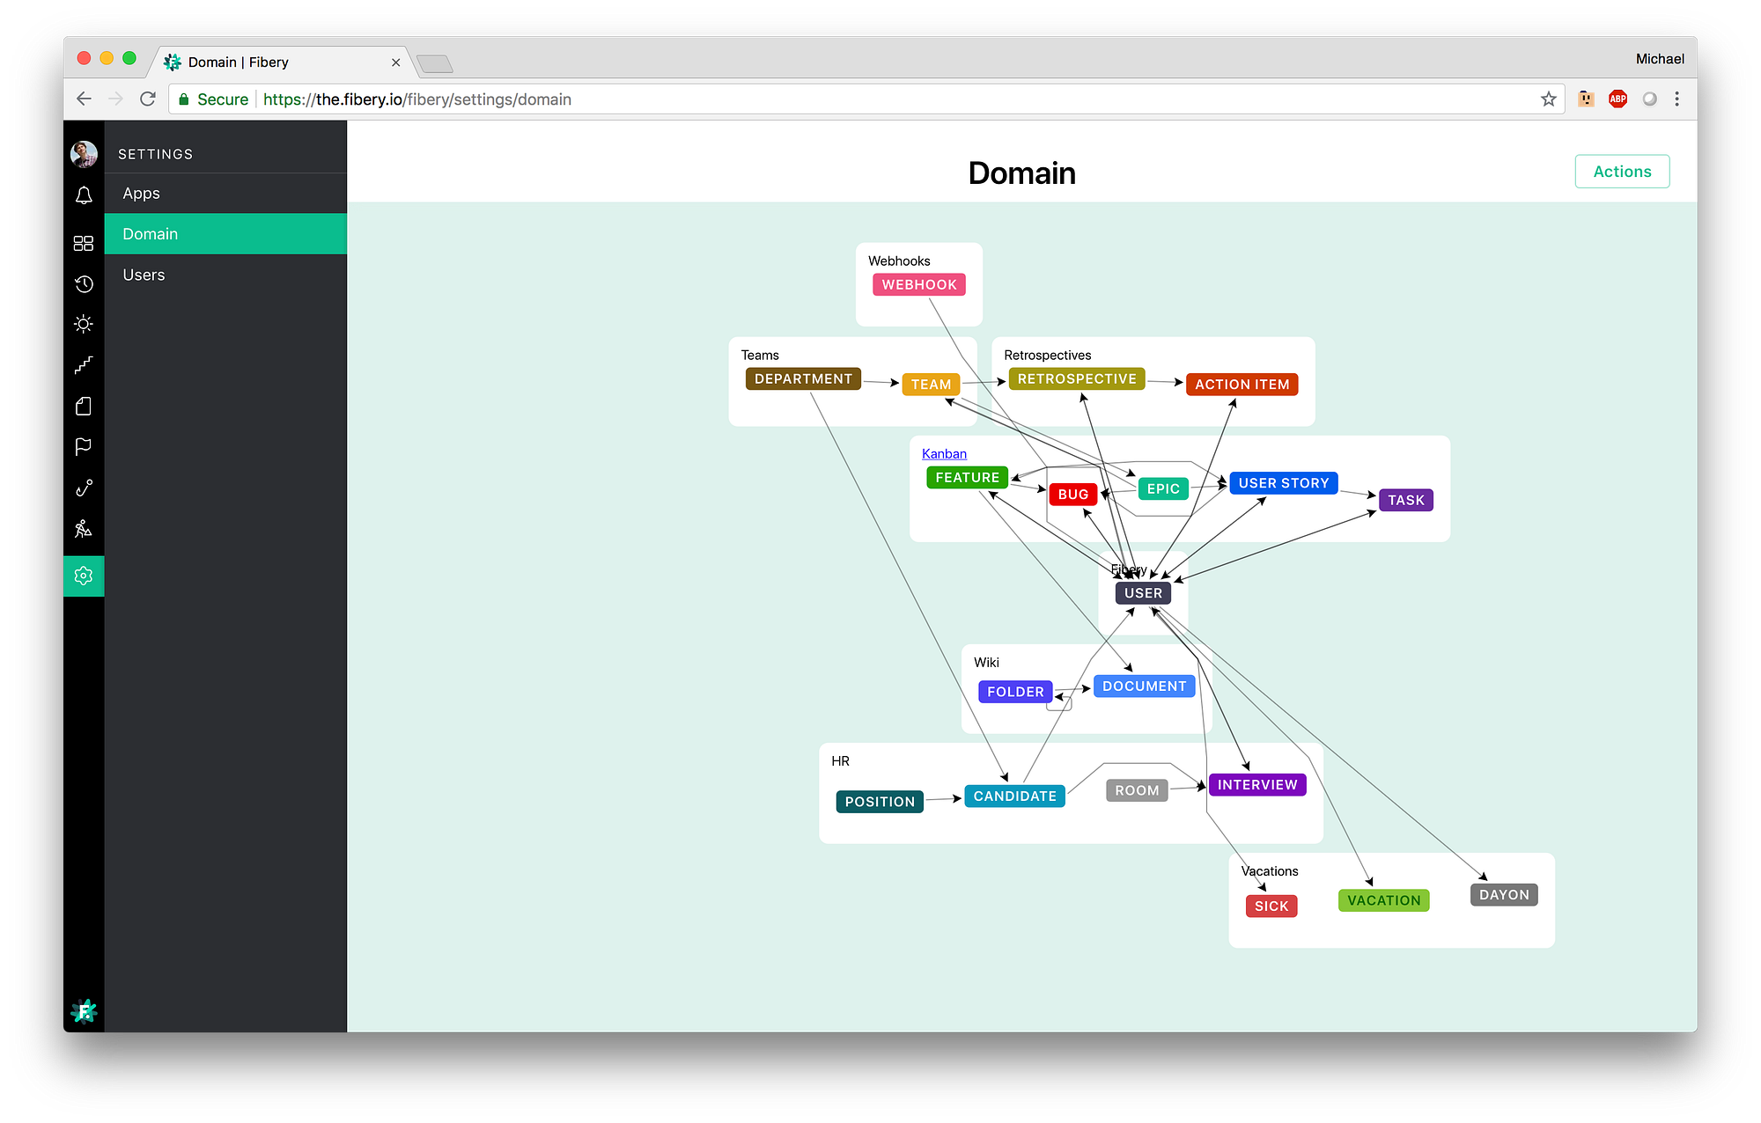
Task: Open the Chrome three-dot menu
Action: (1677, 99)
